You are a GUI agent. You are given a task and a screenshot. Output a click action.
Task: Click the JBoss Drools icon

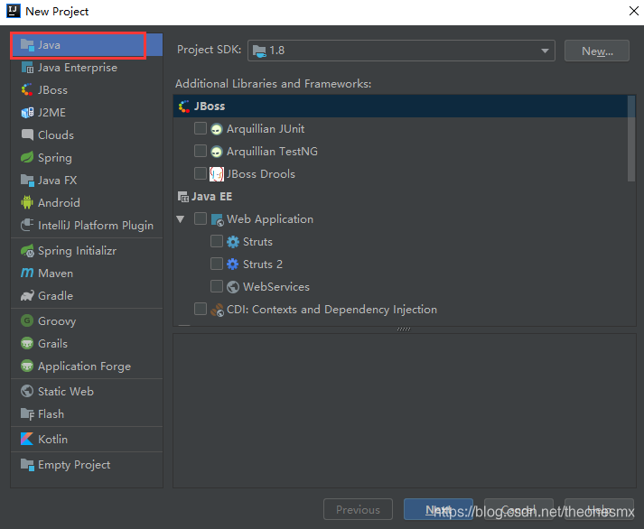217,174
